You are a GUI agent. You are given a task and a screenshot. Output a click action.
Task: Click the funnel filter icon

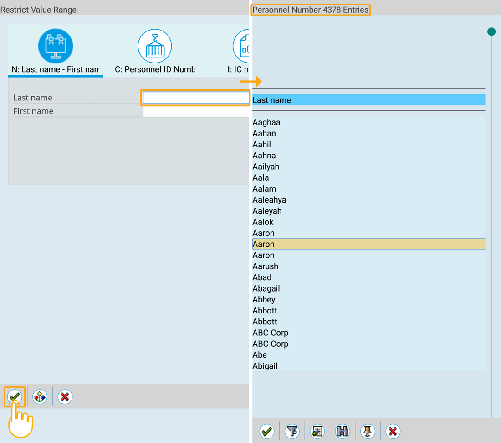click(x=292, y=431)
